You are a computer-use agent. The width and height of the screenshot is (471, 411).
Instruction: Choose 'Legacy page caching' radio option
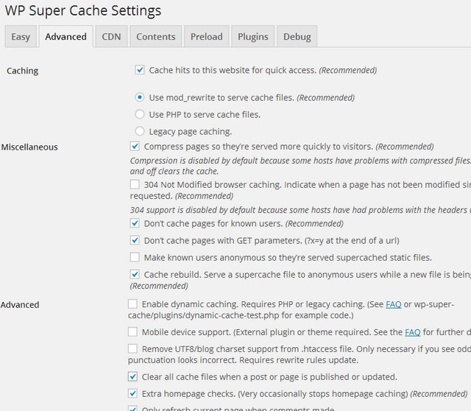140,131
